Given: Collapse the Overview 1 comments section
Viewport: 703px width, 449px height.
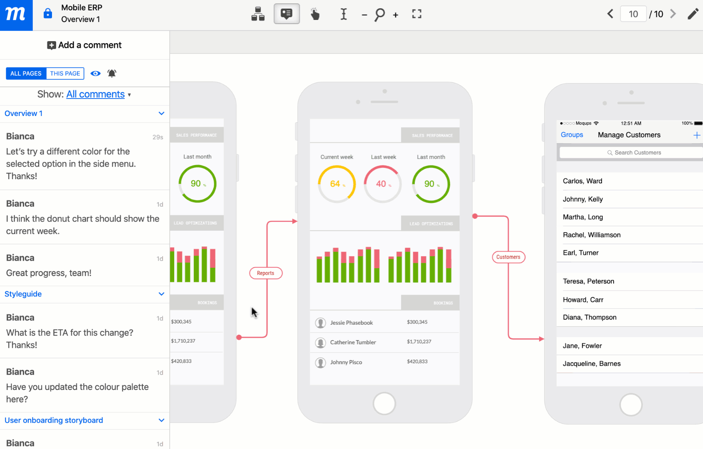Looking at the screenshot, I should tap(161, 113).
